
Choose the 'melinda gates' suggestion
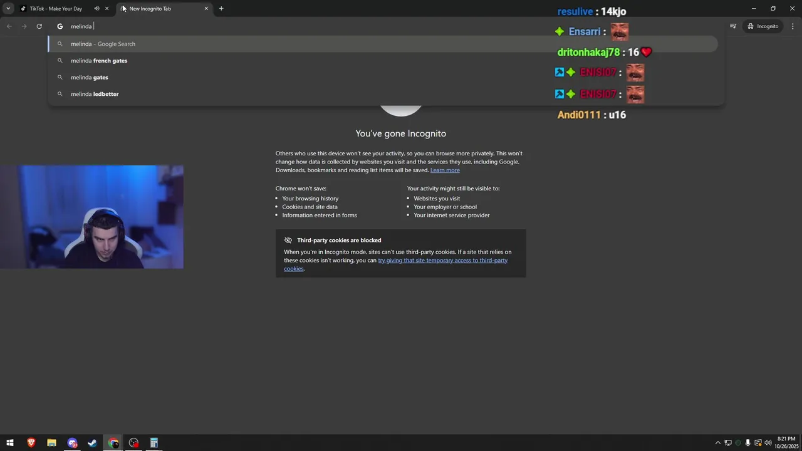click(383, 77)
